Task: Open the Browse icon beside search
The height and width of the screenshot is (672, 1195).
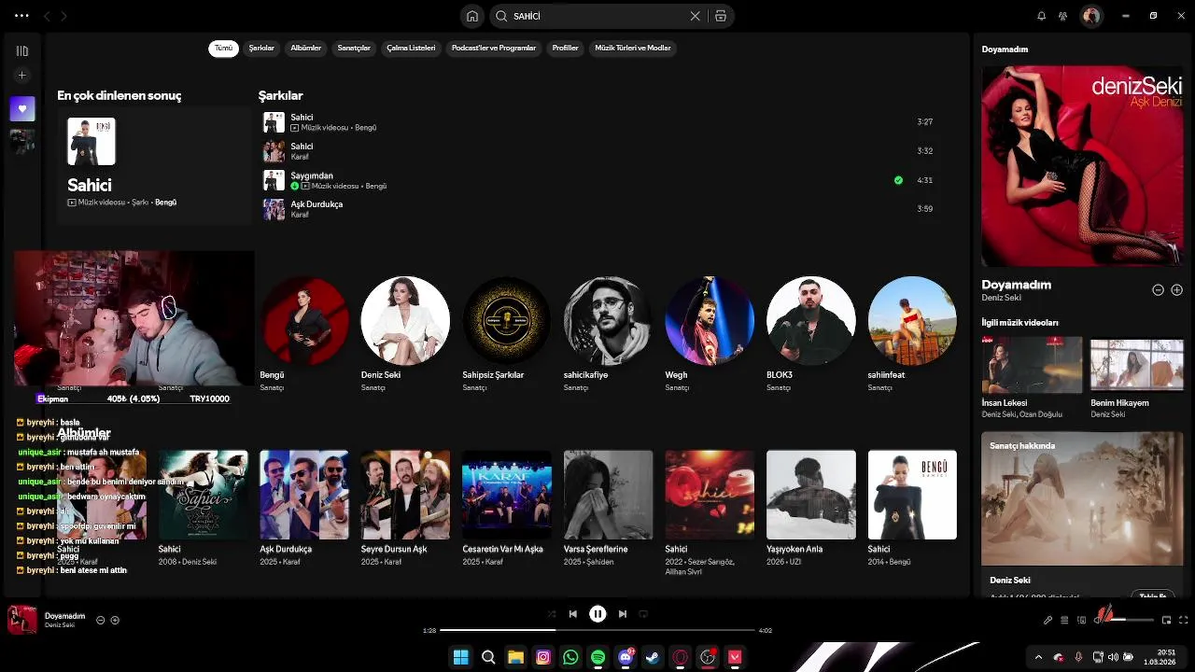Action: [x=721, y=16]
